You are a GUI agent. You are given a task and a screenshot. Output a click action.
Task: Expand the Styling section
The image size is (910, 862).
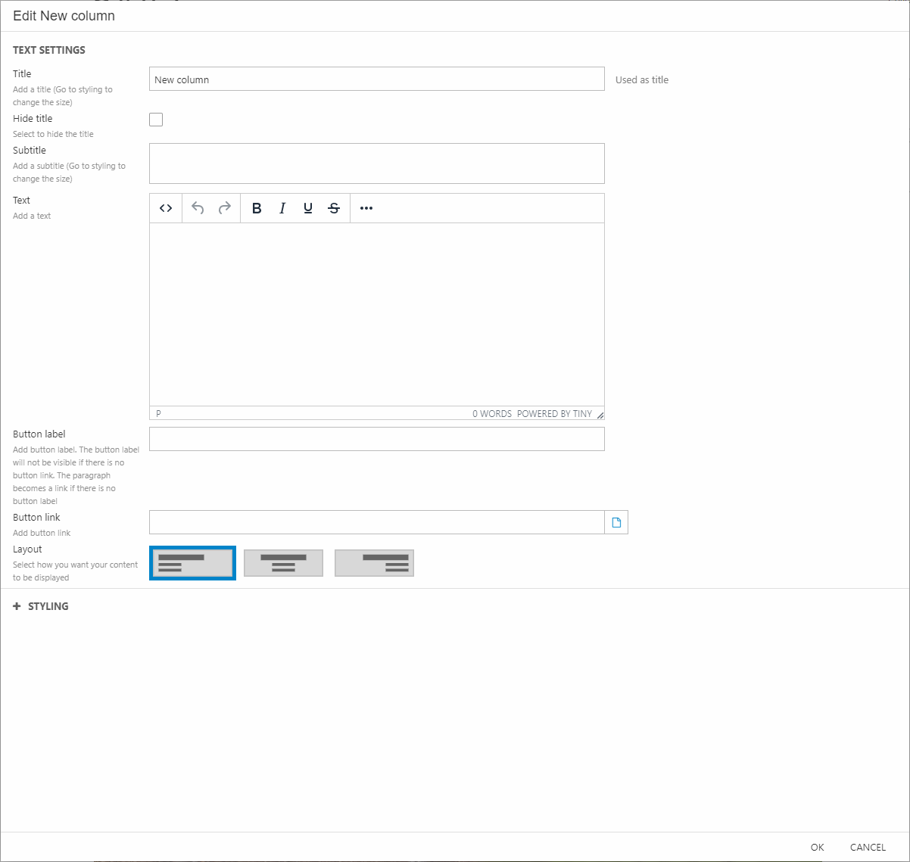click(x=41, y=606)
